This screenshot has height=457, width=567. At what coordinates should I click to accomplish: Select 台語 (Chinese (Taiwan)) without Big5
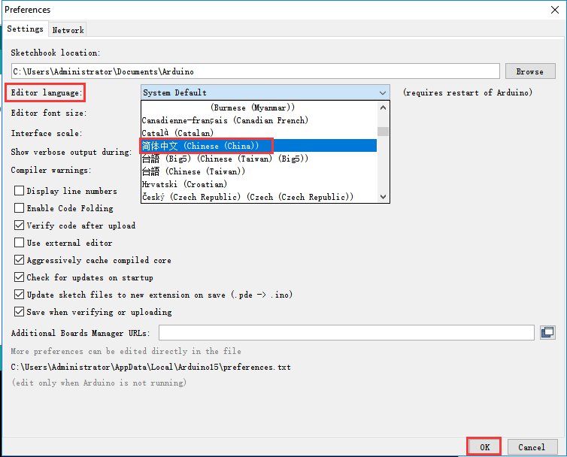point(259,171)
